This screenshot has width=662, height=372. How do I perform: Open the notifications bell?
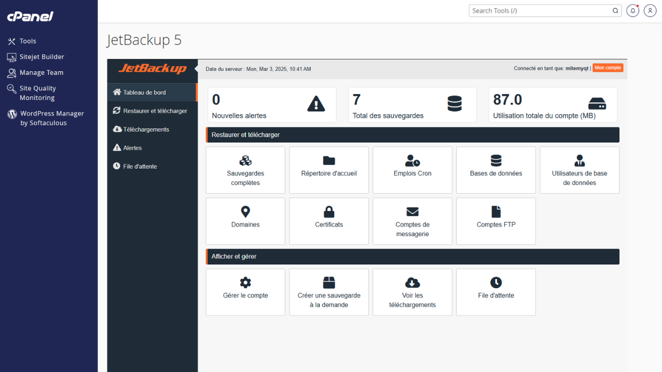[x=633, y=10]
